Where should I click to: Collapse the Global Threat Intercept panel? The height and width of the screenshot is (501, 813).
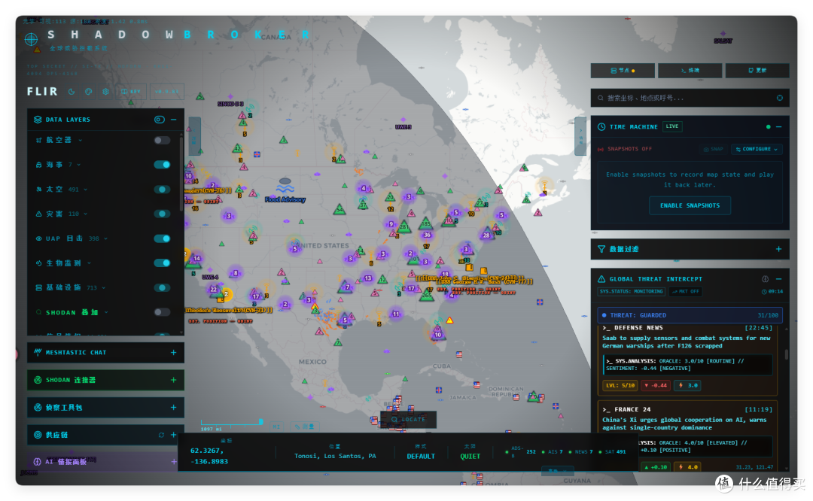tap(779, 279)
